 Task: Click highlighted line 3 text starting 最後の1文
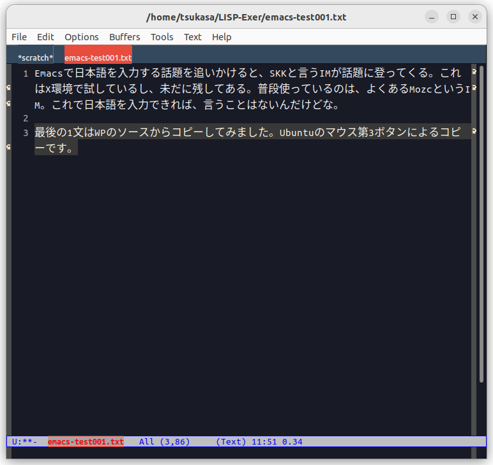248,132
